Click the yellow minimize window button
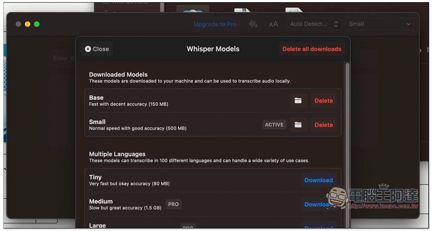The image size is (432, 231). coord(28,24)
